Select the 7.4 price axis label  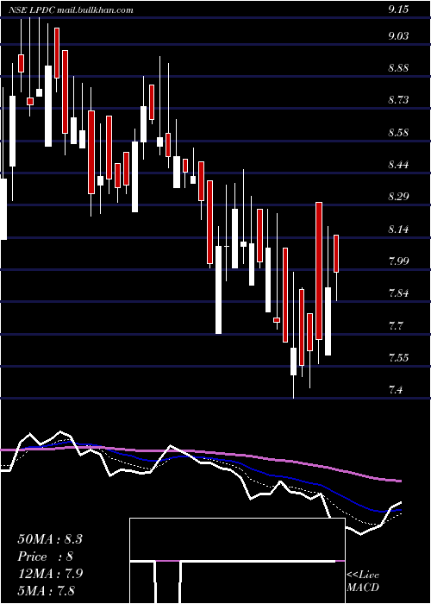[x=396, y=390]
